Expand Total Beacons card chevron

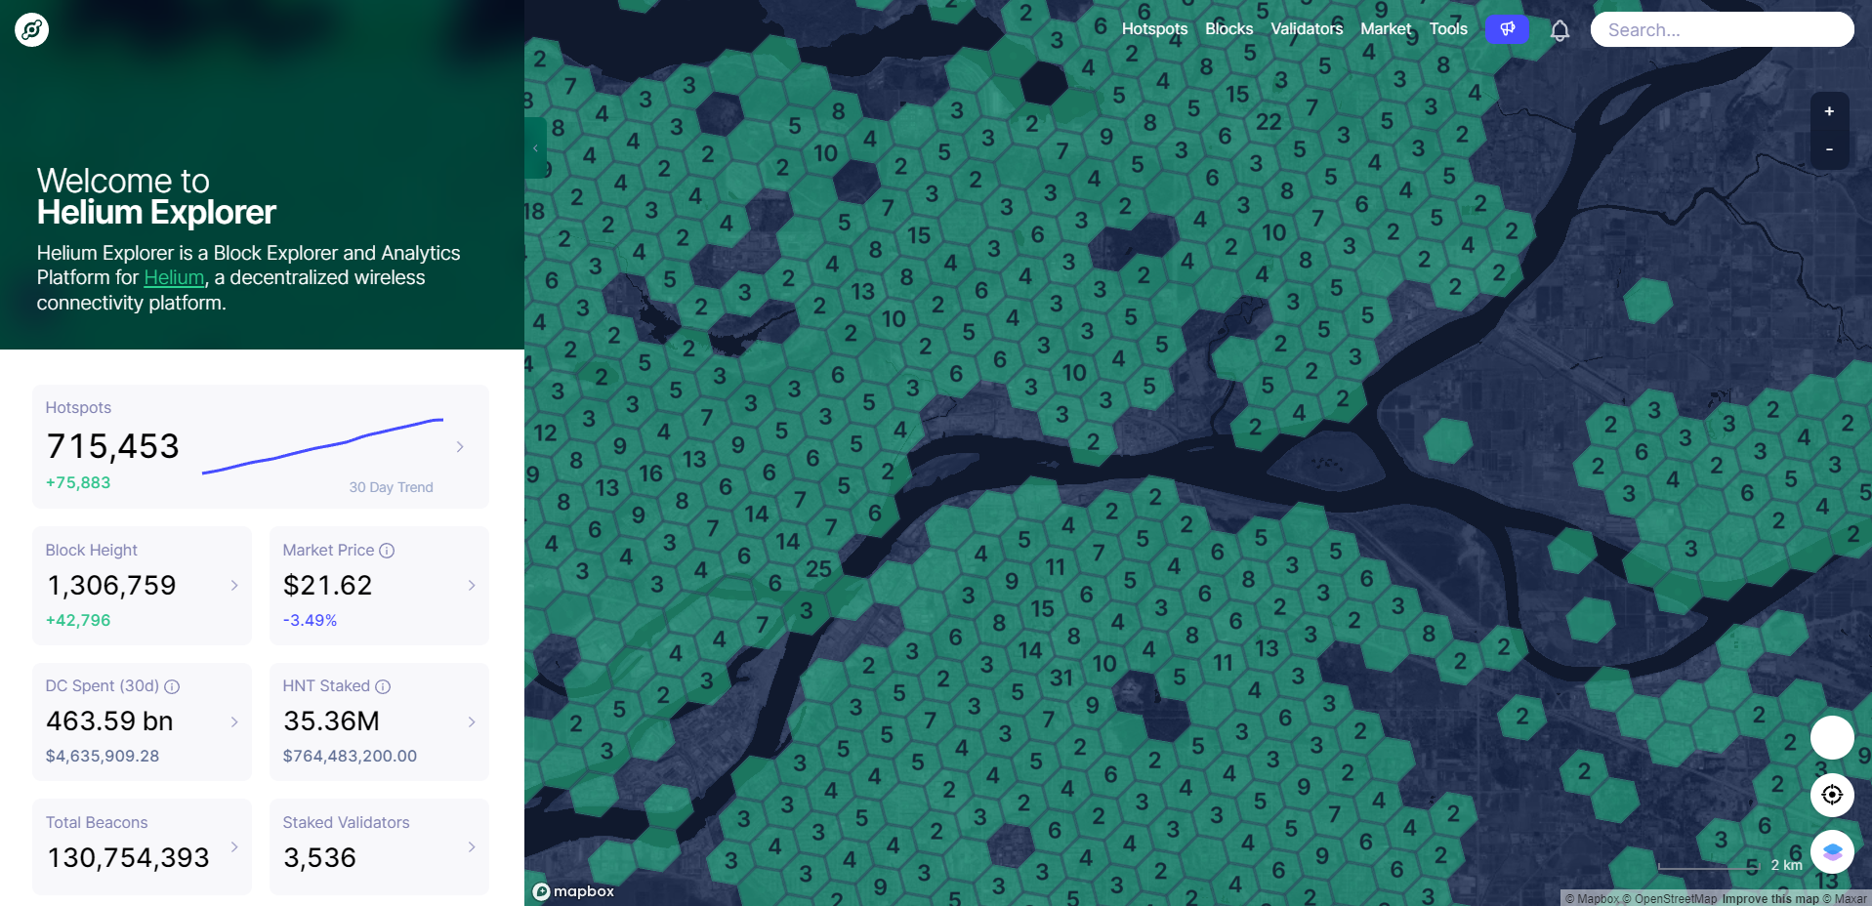[234, 846]
